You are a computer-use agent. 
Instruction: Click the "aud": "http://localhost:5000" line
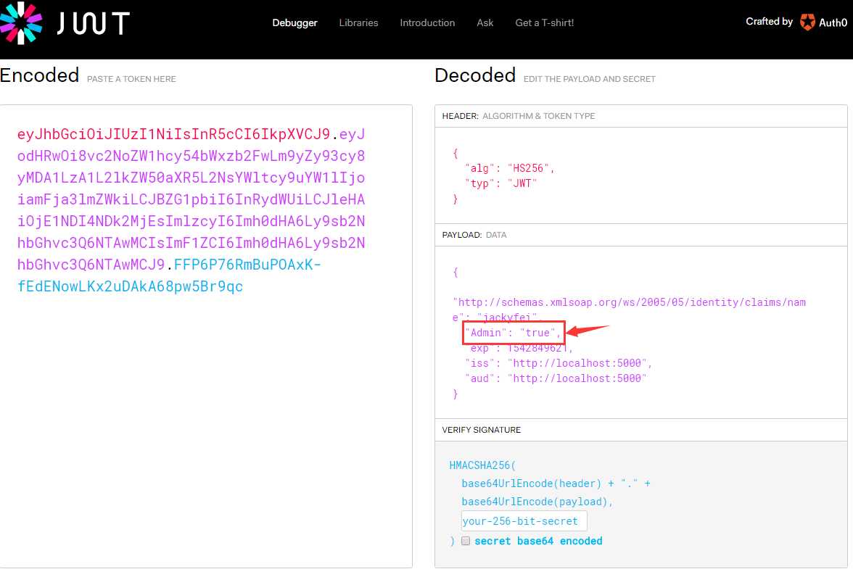coord(556,378)
